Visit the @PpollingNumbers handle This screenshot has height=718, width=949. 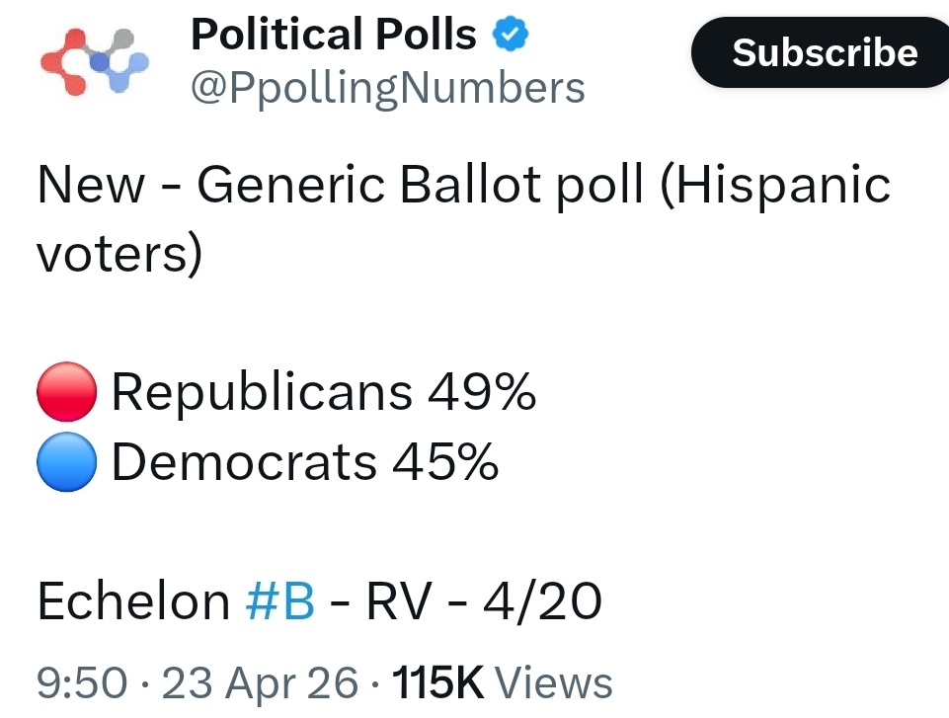tap(387, 89)
